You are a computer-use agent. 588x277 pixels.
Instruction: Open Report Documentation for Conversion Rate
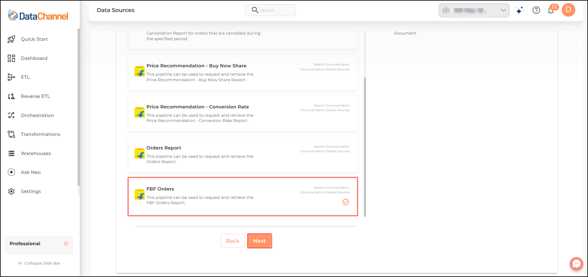(x=331, y=106)
